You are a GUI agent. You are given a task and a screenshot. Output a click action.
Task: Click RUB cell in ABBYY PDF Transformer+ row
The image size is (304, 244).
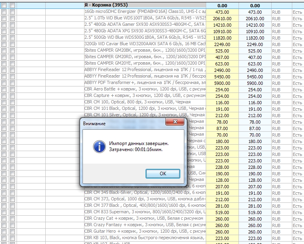pyautogui.click(x=281, y=83)
